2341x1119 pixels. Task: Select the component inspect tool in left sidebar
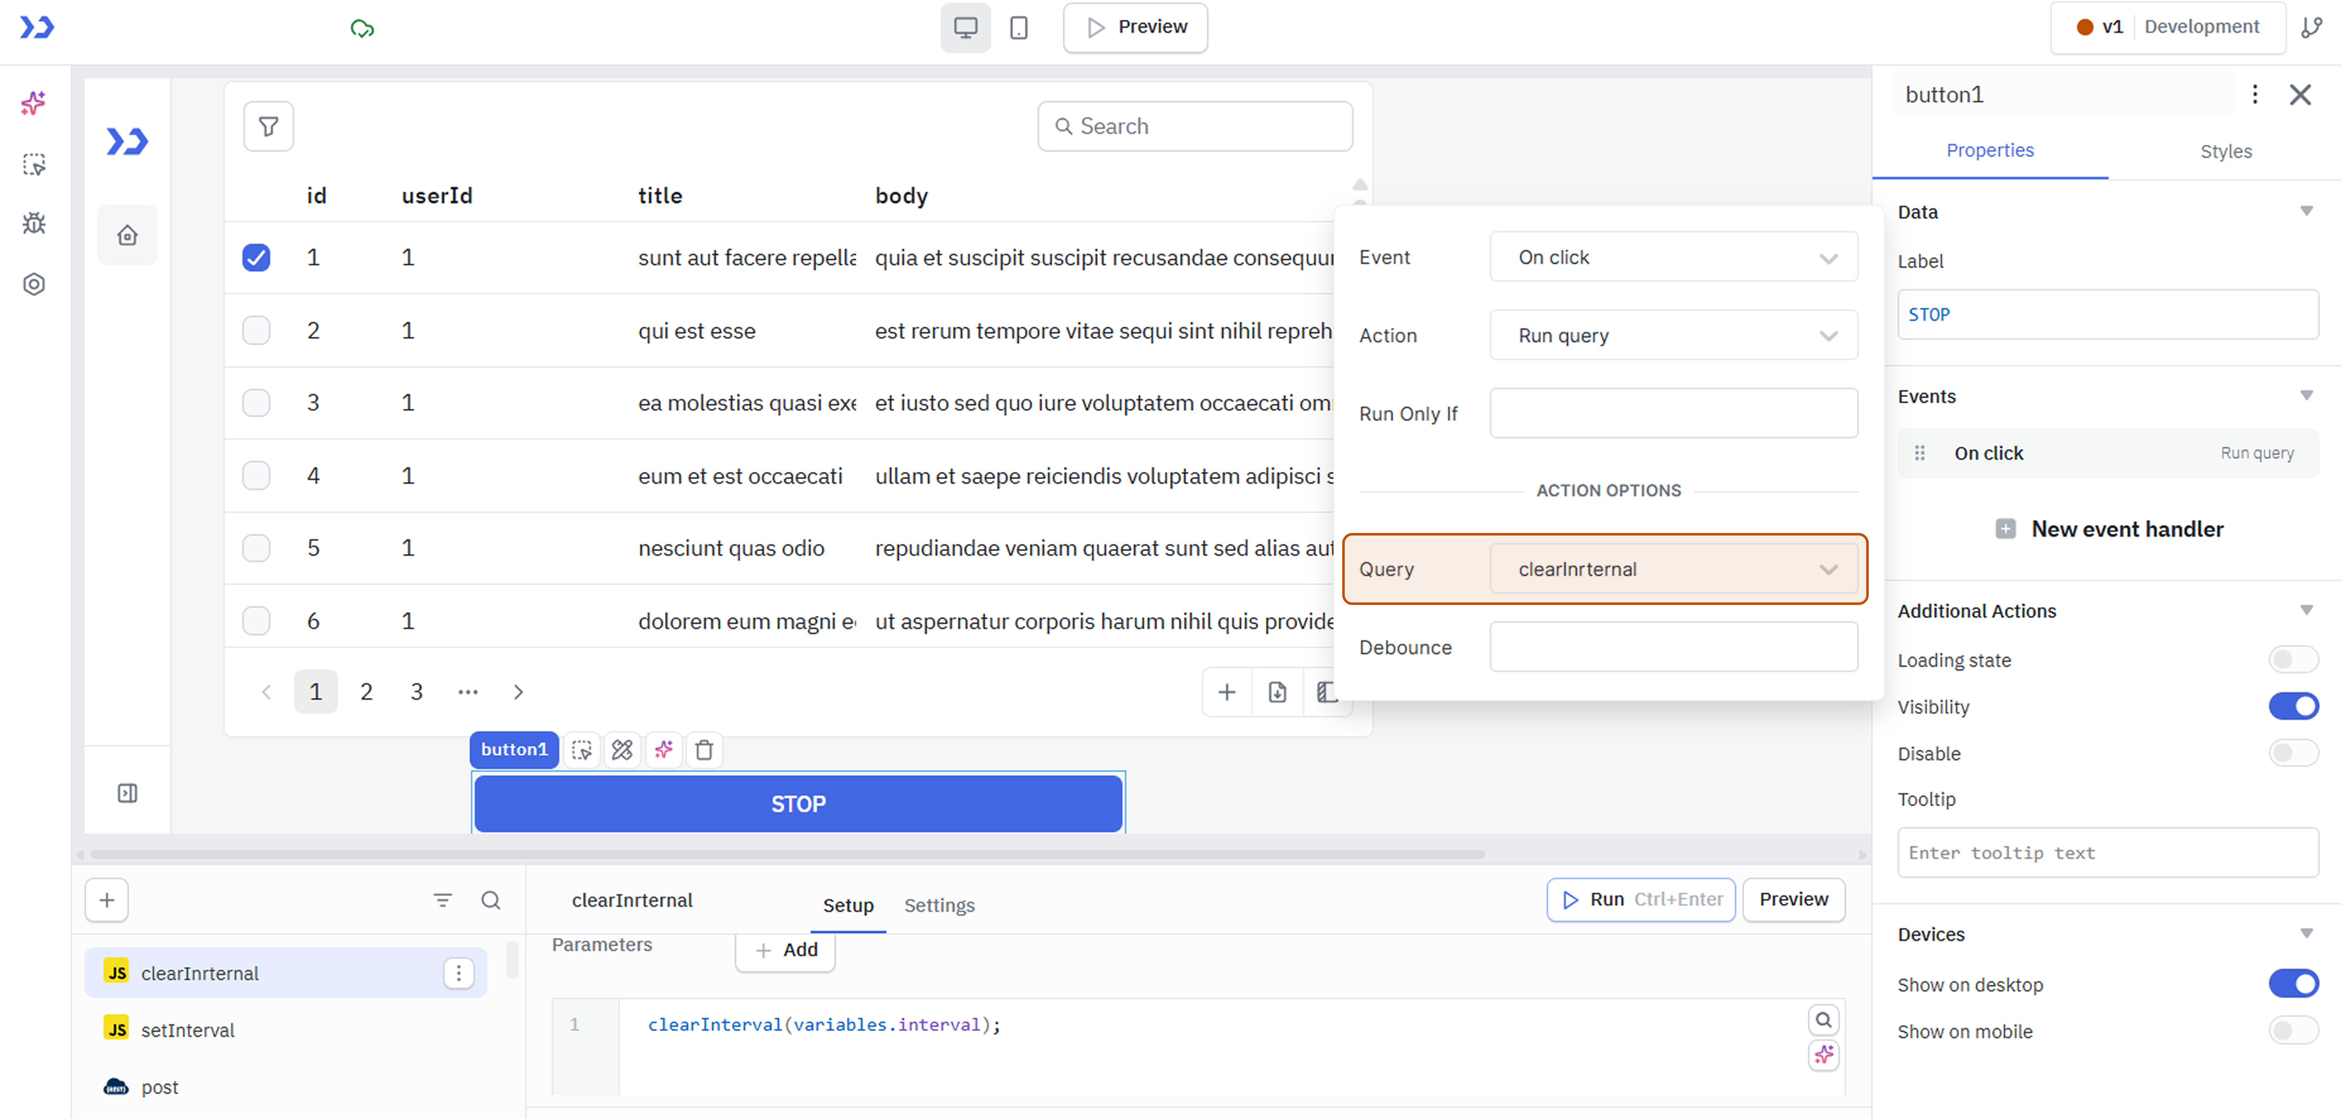(34, 165)
